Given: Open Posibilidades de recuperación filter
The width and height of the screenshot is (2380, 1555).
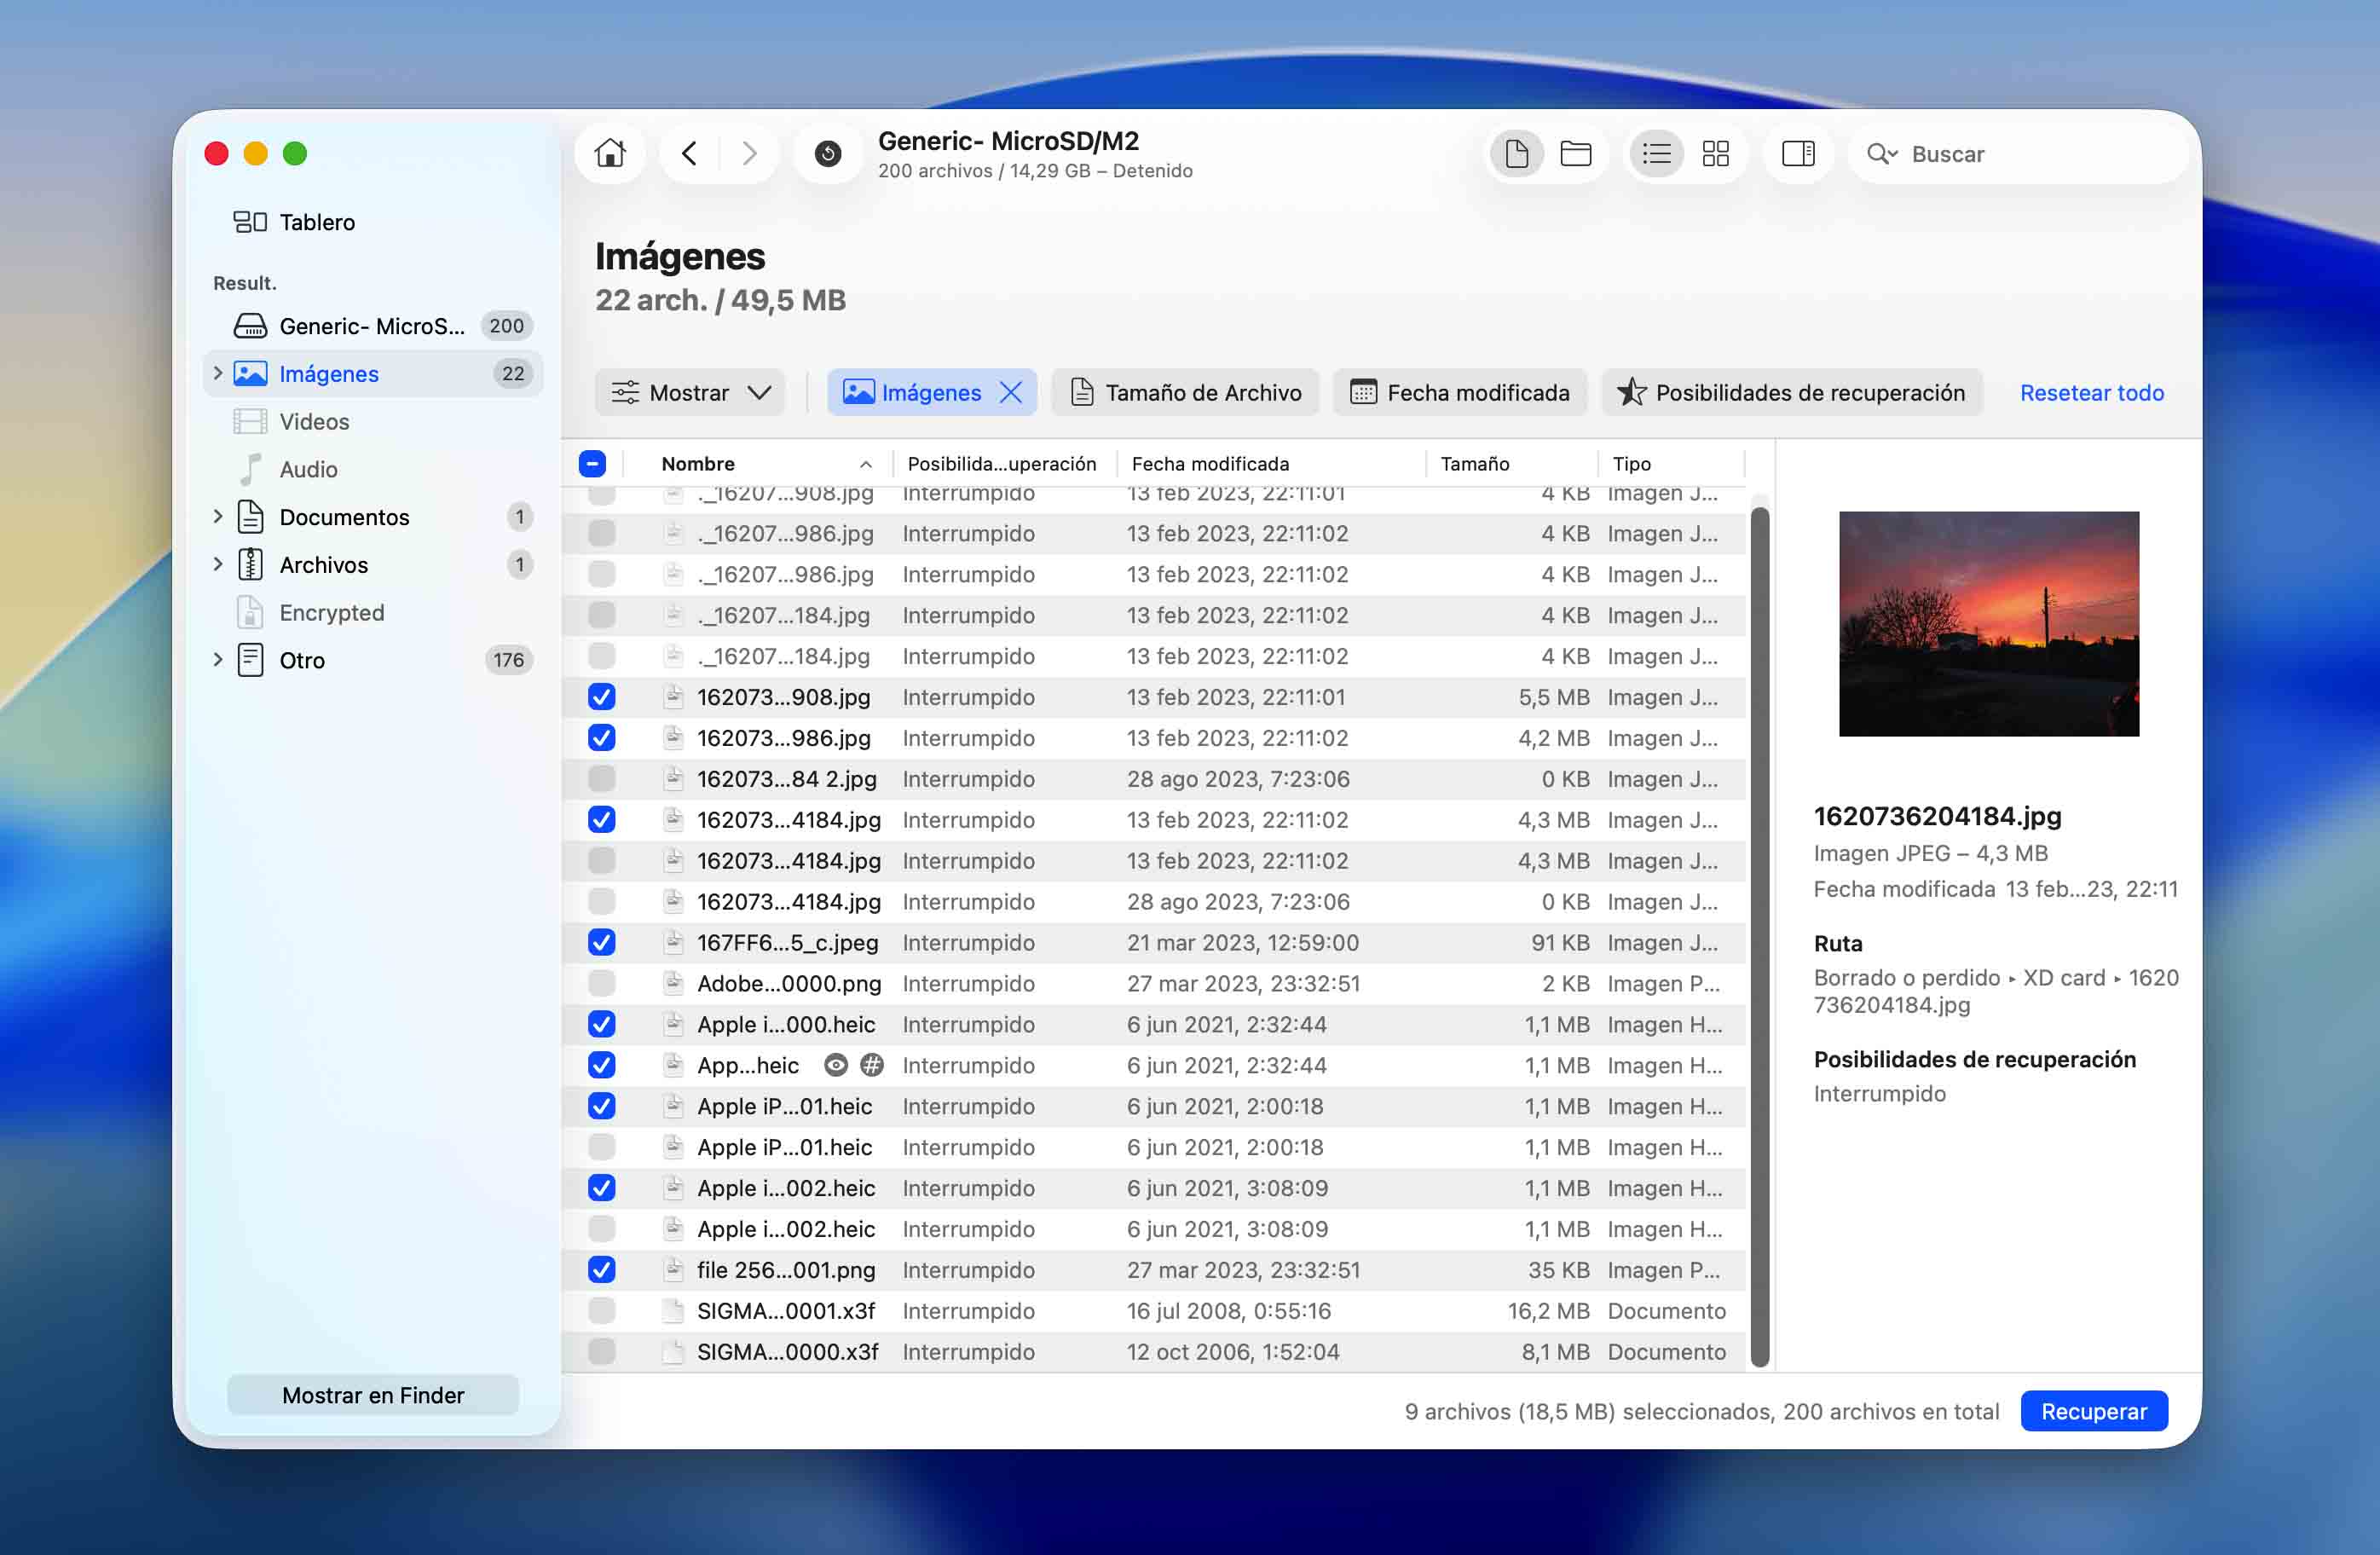Looking at the screenshot, I should point(1791,393).
